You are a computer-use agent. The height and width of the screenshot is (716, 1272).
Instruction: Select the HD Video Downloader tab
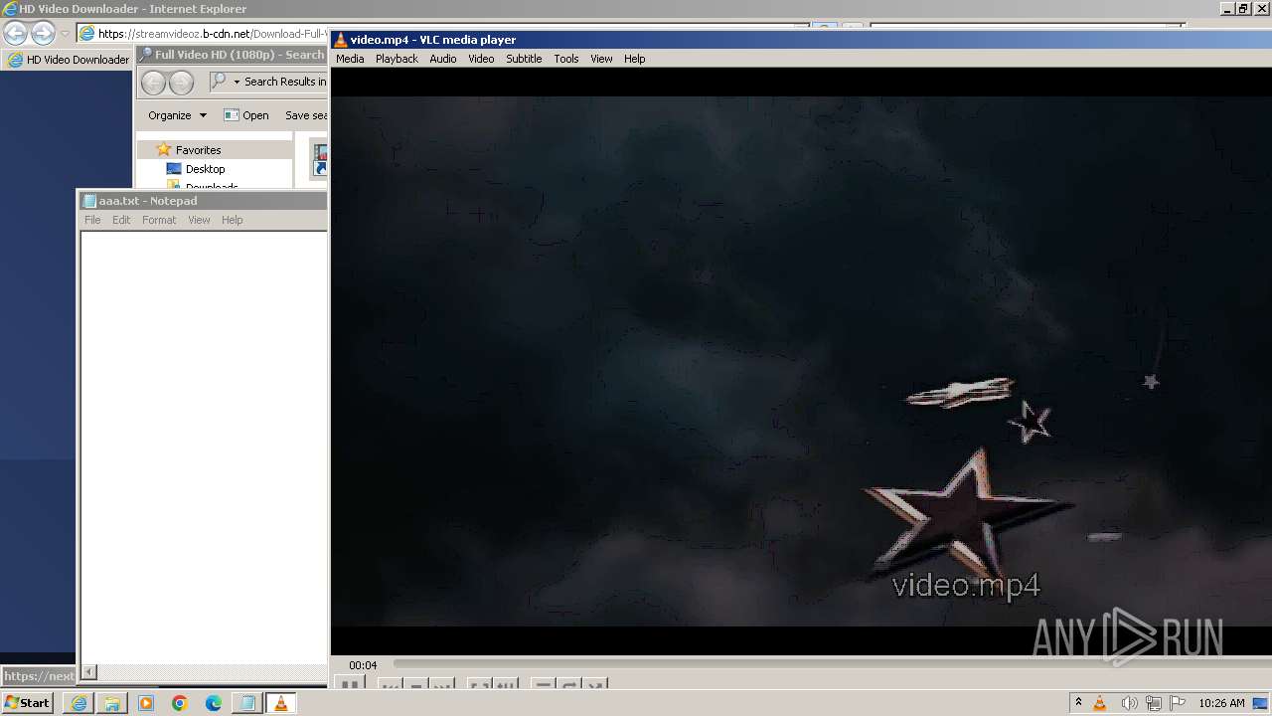tap(68, 60)
